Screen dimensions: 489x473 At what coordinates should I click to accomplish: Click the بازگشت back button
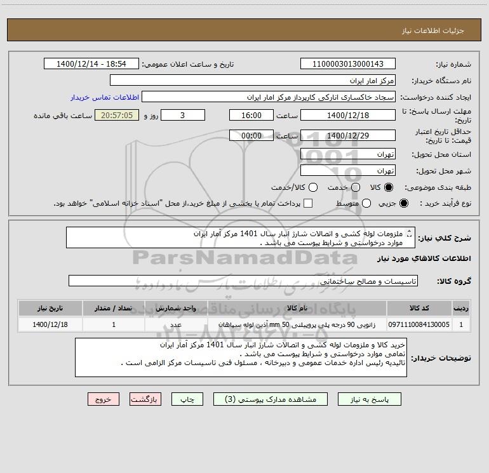pyautogui.click(x=145, y=399)
